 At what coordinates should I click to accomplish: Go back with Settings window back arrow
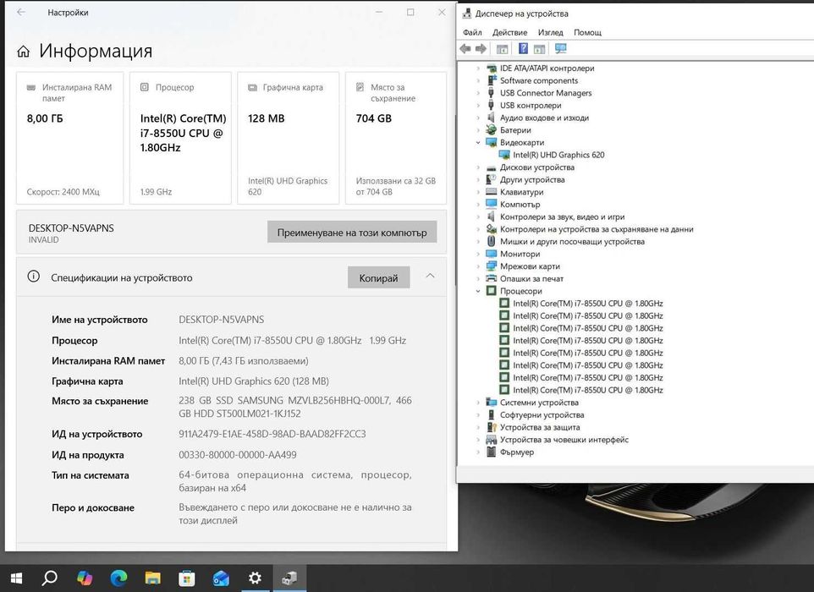tap(21, 13)
